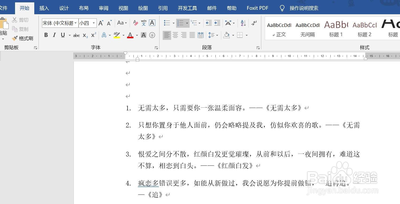Image resolution: width=400 pixels, height=204 pixels.
Task: Switch to the 插入 ribbon tab
Action: pyautogui.click(x=44, y=8)
